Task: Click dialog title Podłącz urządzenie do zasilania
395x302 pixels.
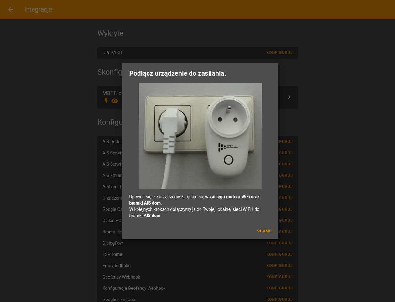Action: click(x=178, y=73)
